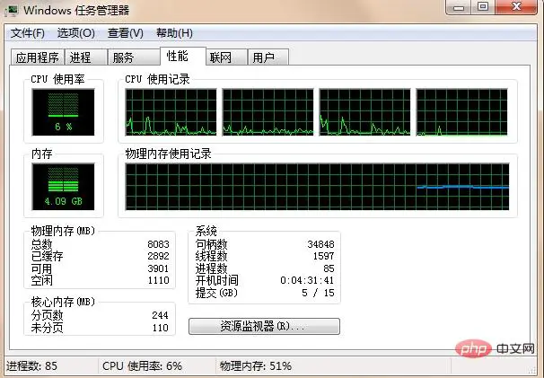Maximize the Task Manager window

click(483, 7)
